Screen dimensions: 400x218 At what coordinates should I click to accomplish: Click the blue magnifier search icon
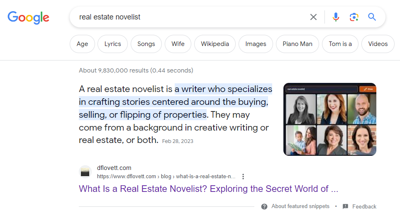[372, 17]
